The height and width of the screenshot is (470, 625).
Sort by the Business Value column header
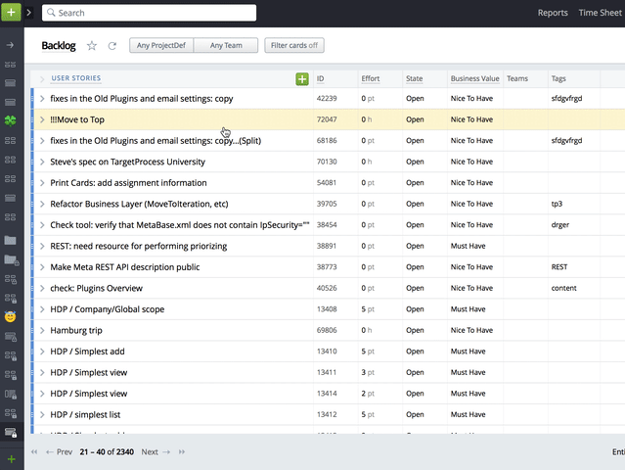(x=474, y=78)
